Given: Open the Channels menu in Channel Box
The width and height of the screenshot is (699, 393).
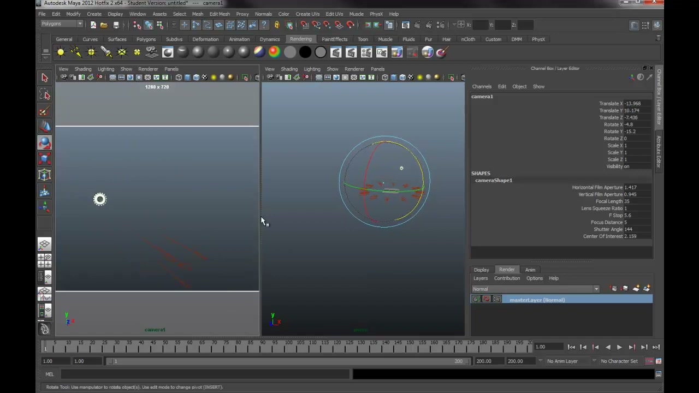Looking at the screenshot, I should tap(482, 87).
